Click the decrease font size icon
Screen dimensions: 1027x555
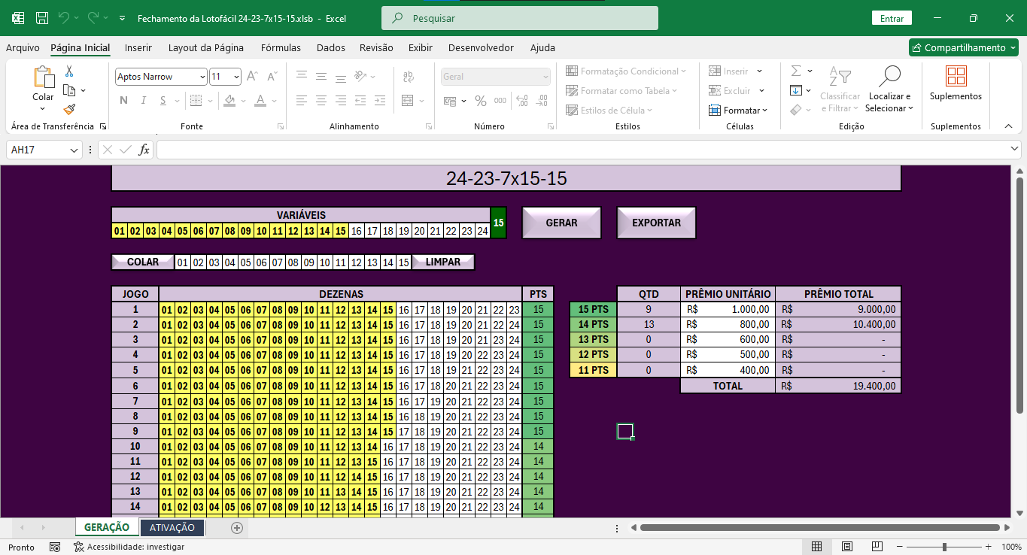[x=272, y=77]
